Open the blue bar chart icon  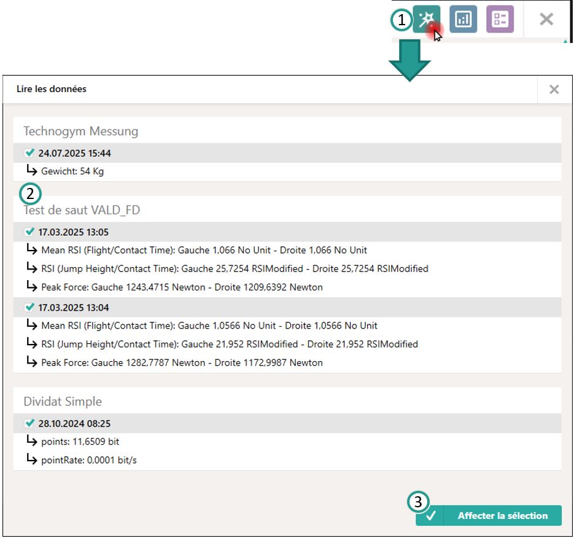(463, 19)
